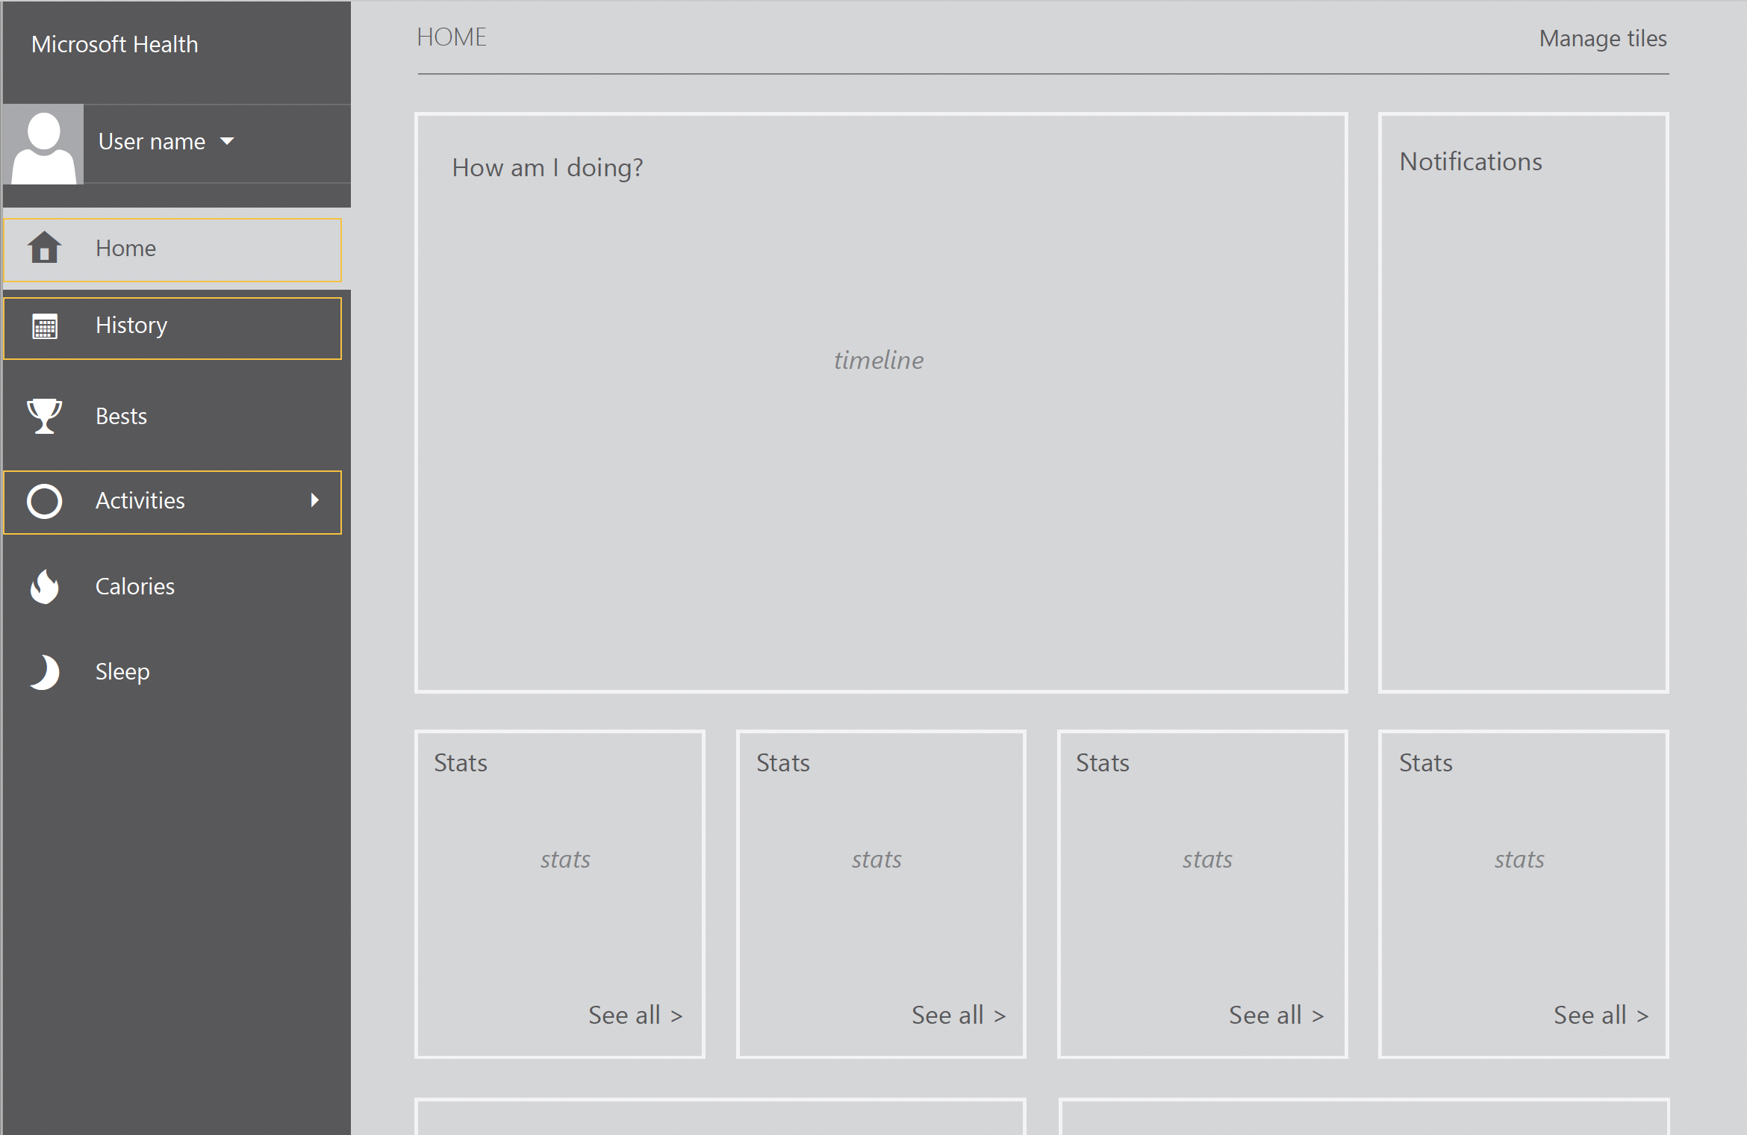Click See all in second Stats tile
Screen dimensions: 1747x1135
click(x=958, y=1016)
